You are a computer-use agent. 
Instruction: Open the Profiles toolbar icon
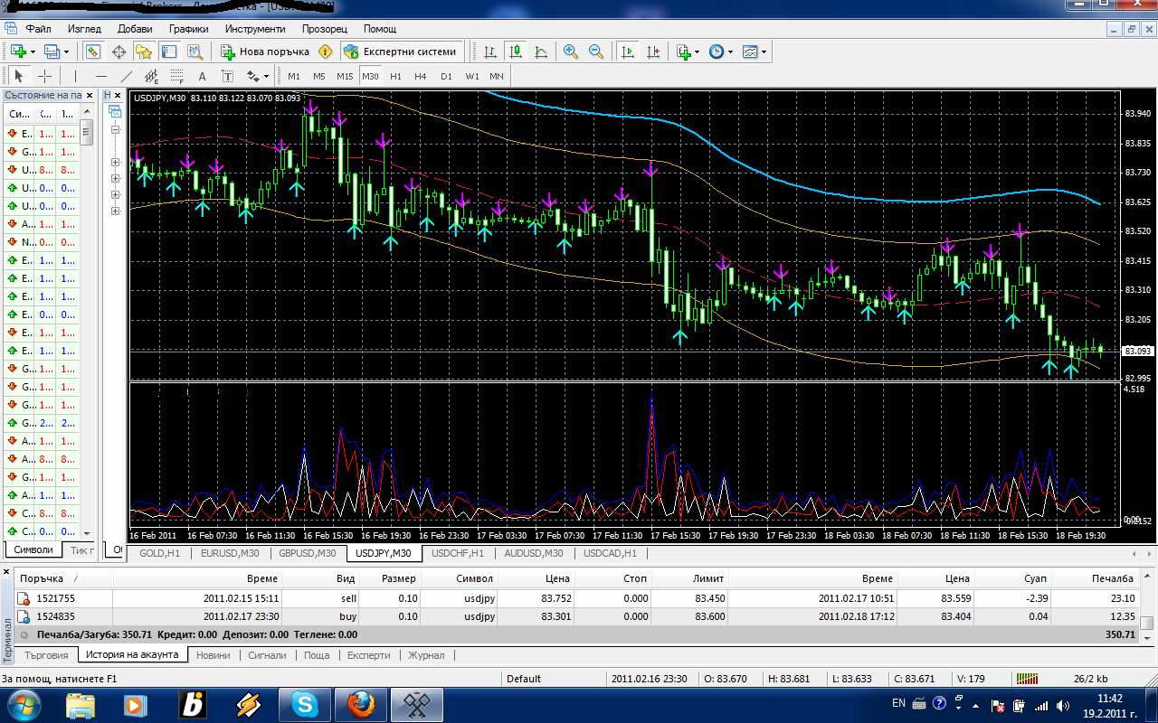[52, 52]
